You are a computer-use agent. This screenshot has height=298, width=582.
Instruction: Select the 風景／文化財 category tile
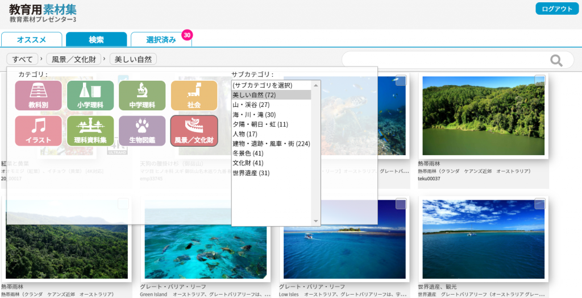tap(194, 131)
